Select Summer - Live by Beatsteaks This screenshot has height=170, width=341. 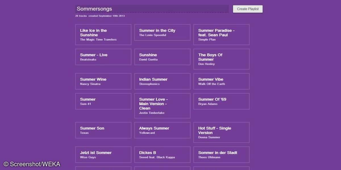pos(103,57)
